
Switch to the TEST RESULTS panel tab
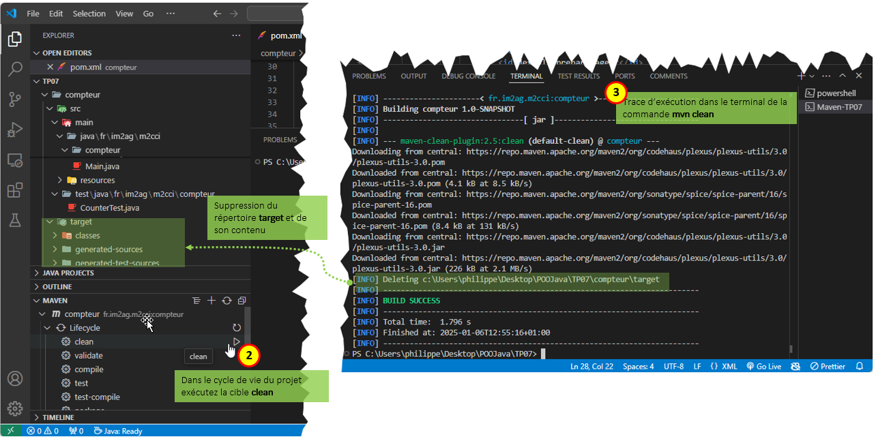(579, 76)
